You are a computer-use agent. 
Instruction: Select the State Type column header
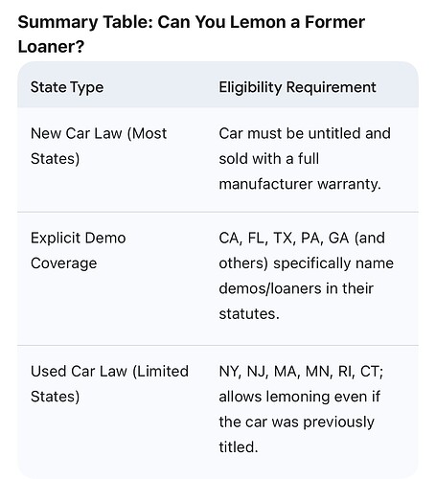click(67, 87)
